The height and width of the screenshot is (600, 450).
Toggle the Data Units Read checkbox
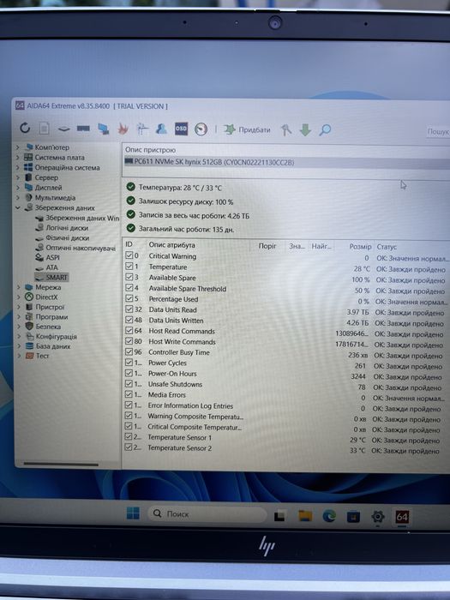coord(129,309)
